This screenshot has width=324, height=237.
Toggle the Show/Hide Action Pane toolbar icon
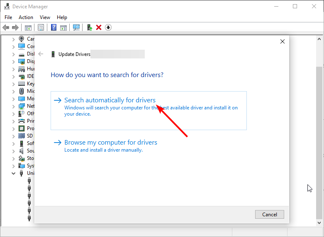63,27
